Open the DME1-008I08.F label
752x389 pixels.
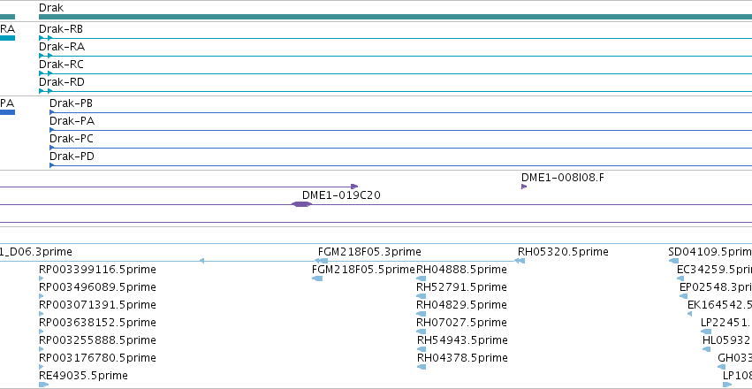click(x=563, y=178)
